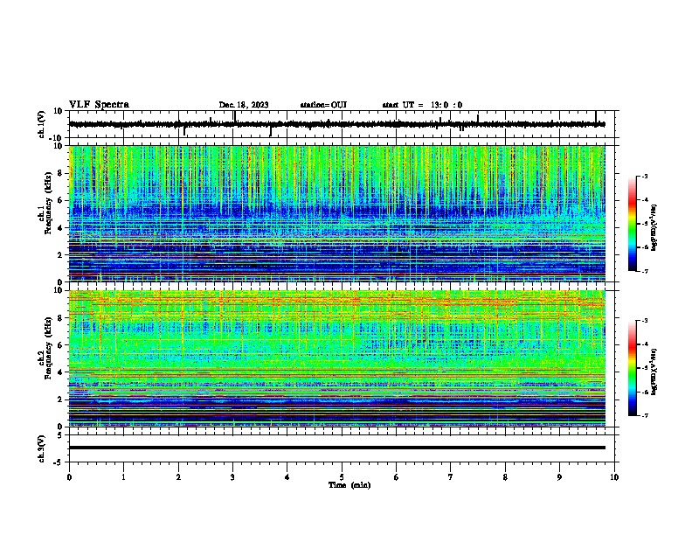Click the "8" time axis tick label
692x535 pixels.
pyautogui.click(x=505, y=477)
